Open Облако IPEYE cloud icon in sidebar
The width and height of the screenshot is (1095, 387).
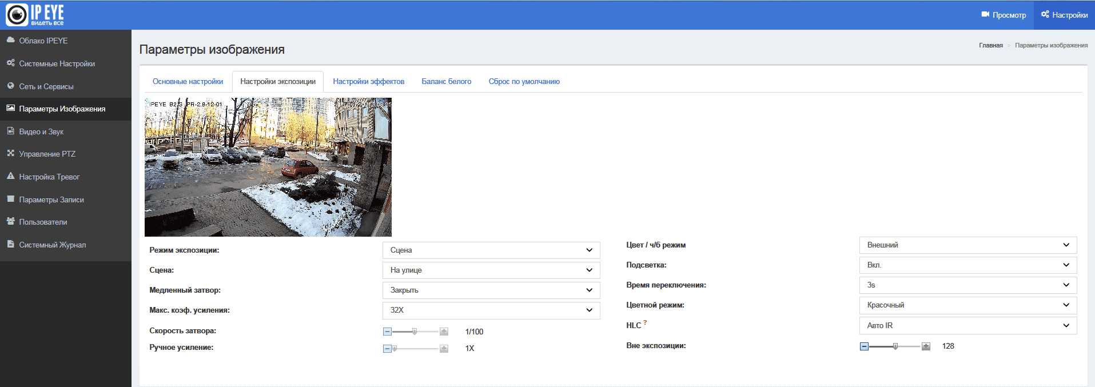pos(10,40)
